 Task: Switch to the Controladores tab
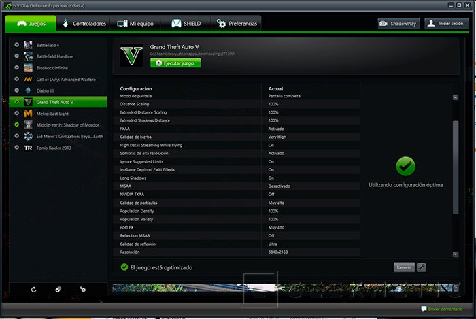point(84,24)
